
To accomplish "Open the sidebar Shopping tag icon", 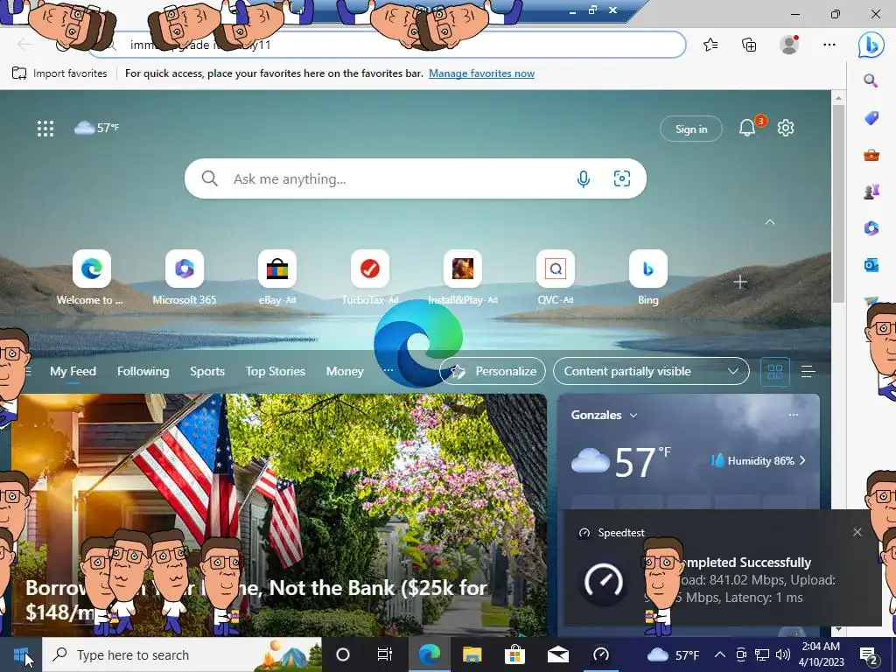I will point(871,118).
